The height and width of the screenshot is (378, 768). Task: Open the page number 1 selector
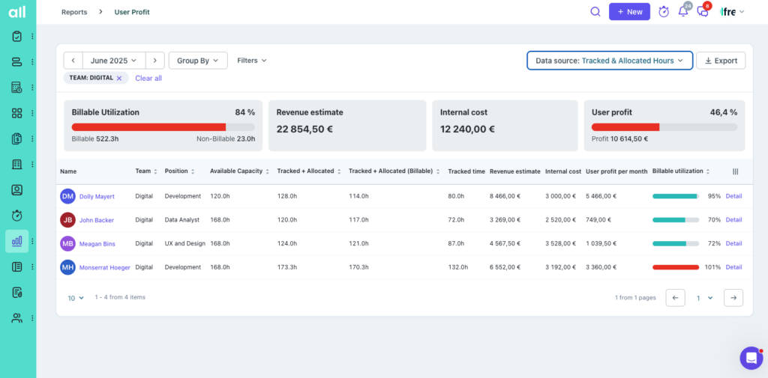(x=704, y=298)
